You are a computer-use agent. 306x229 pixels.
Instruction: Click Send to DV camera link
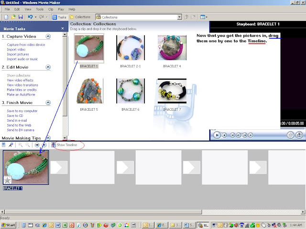(21, 130)
